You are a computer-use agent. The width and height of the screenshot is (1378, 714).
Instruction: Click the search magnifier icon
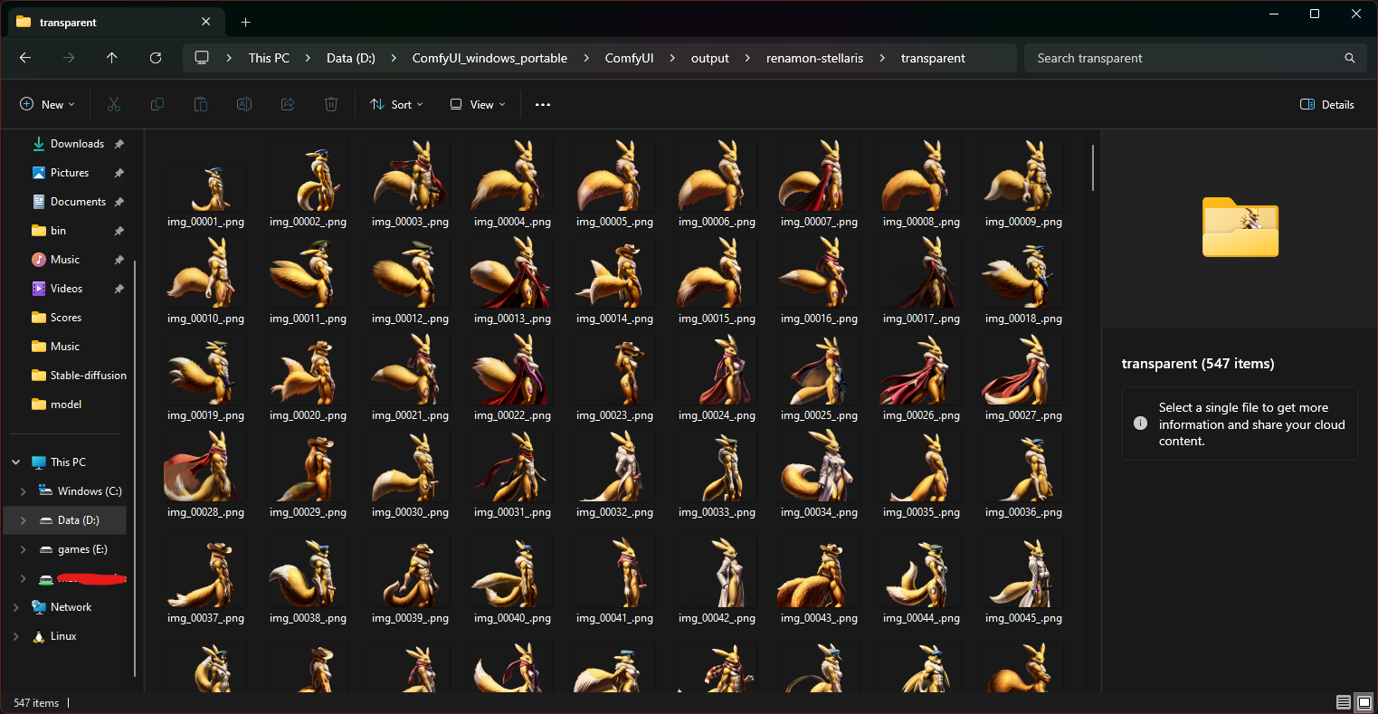pyautogui.click(x=1350, y=58)
